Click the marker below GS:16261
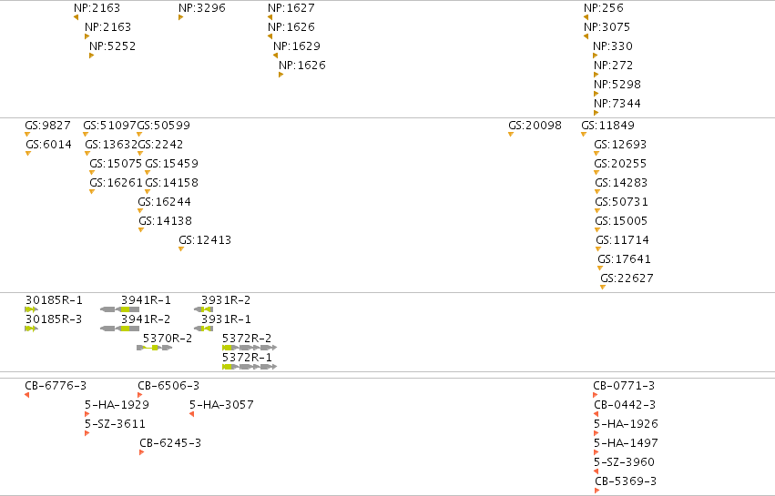Screen dimensions: 775x496 pyautogui.click(x=92, y=192)
